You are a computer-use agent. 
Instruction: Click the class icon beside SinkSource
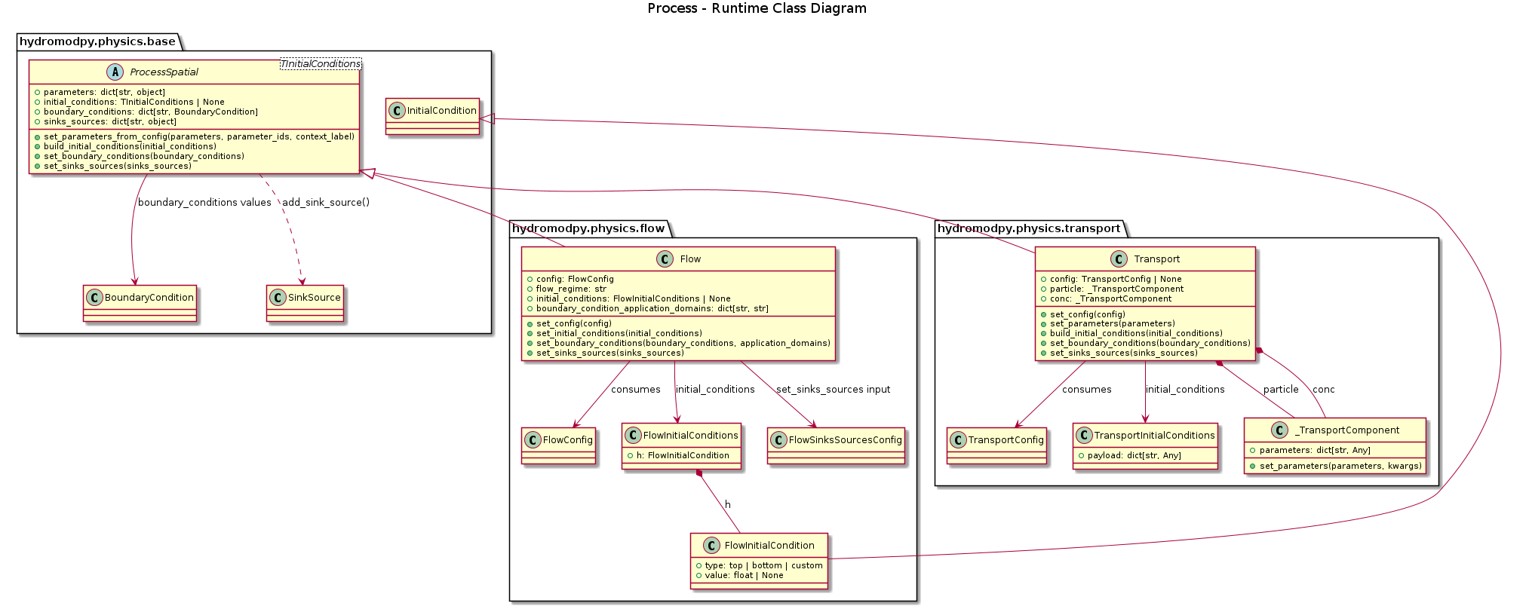[278, 298]
